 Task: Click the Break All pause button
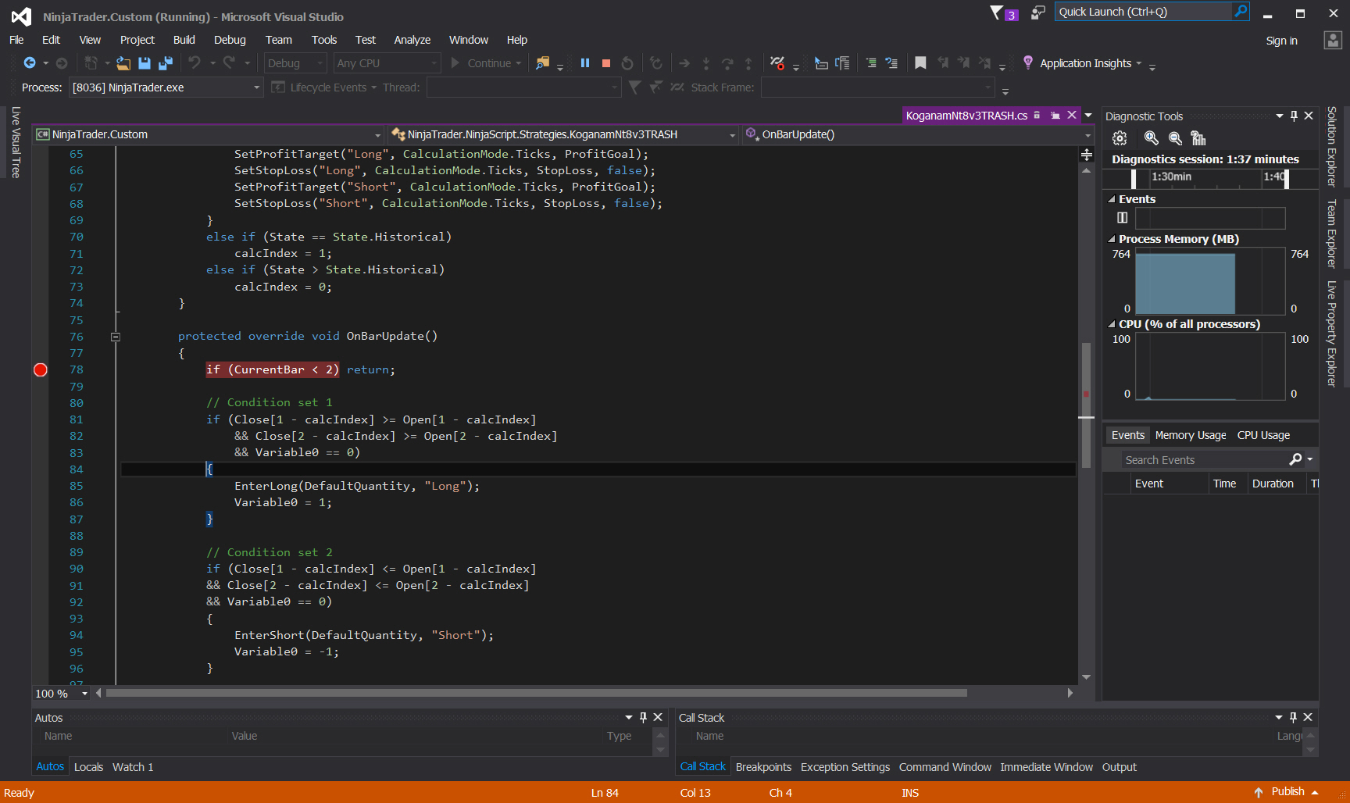585,63
